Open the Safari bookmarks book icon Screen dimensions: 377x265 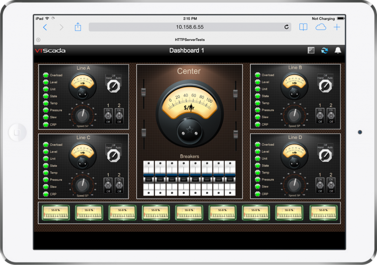point(303,27)
